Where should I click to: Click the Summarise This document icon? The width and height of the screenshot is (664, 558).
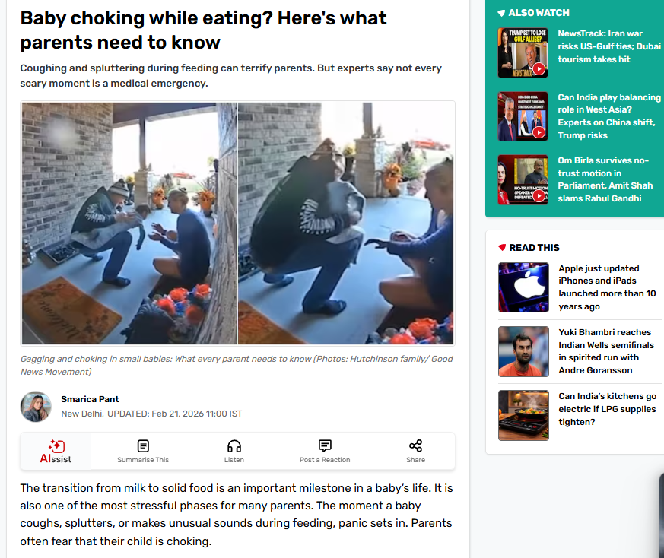click(x=143, y=445)
